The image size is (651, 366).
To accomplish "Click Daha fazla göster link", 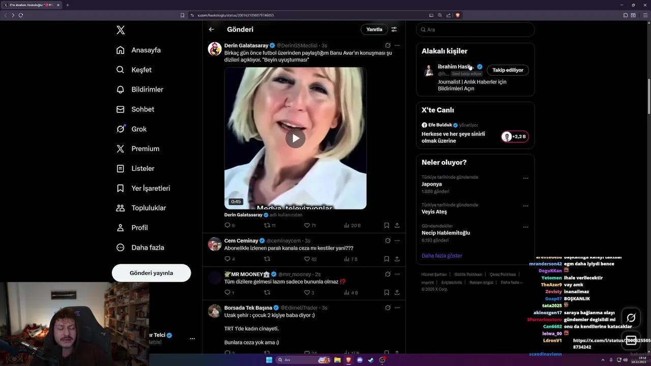I will pos(441,256).
